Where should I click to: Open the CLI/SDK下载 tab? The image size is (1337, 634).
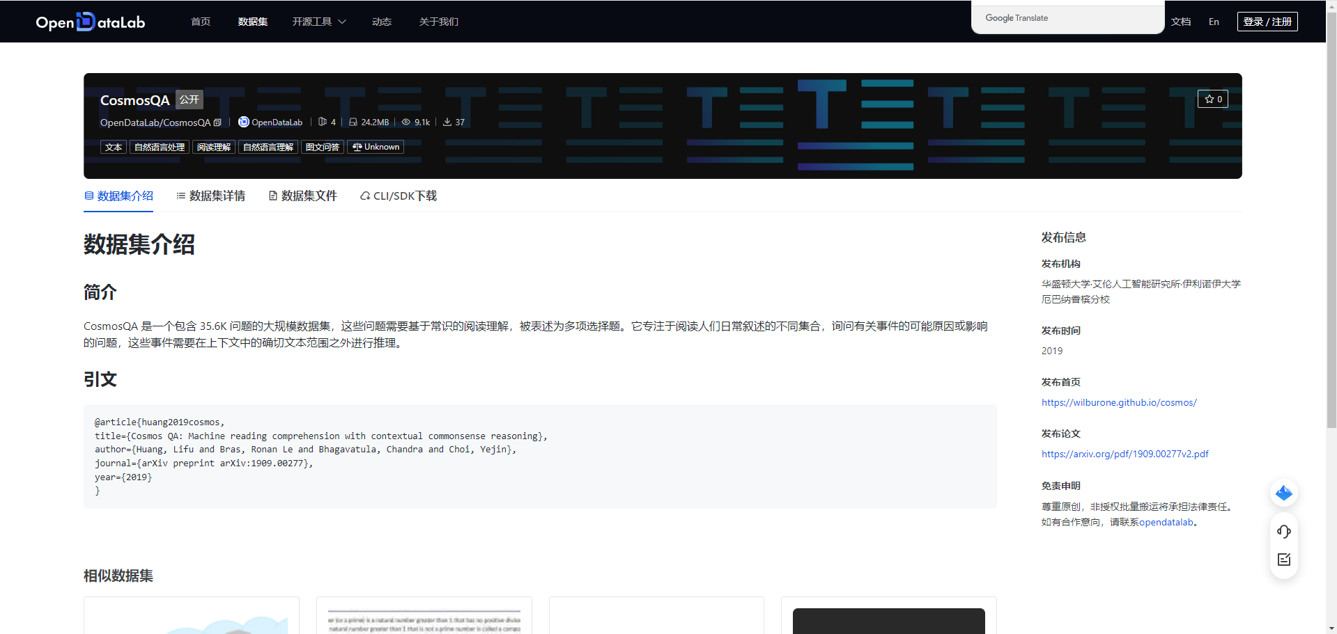[x=399, y=196]
